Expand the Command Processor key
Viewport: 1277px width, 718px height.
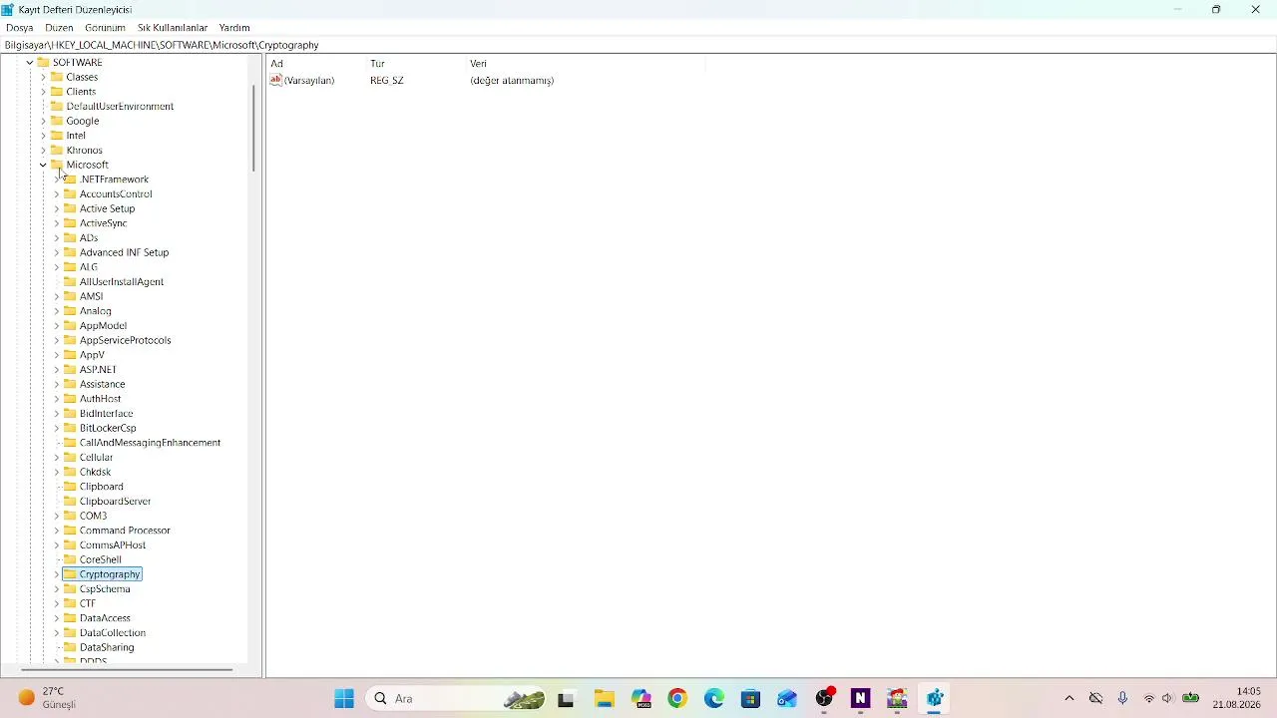tap(57, 531)
